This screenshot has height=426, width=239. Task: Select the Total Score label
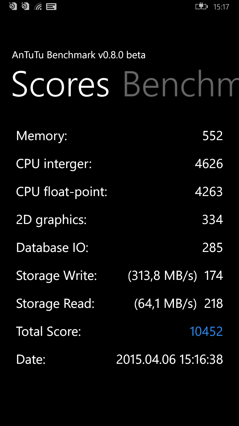tap(48, 331)
